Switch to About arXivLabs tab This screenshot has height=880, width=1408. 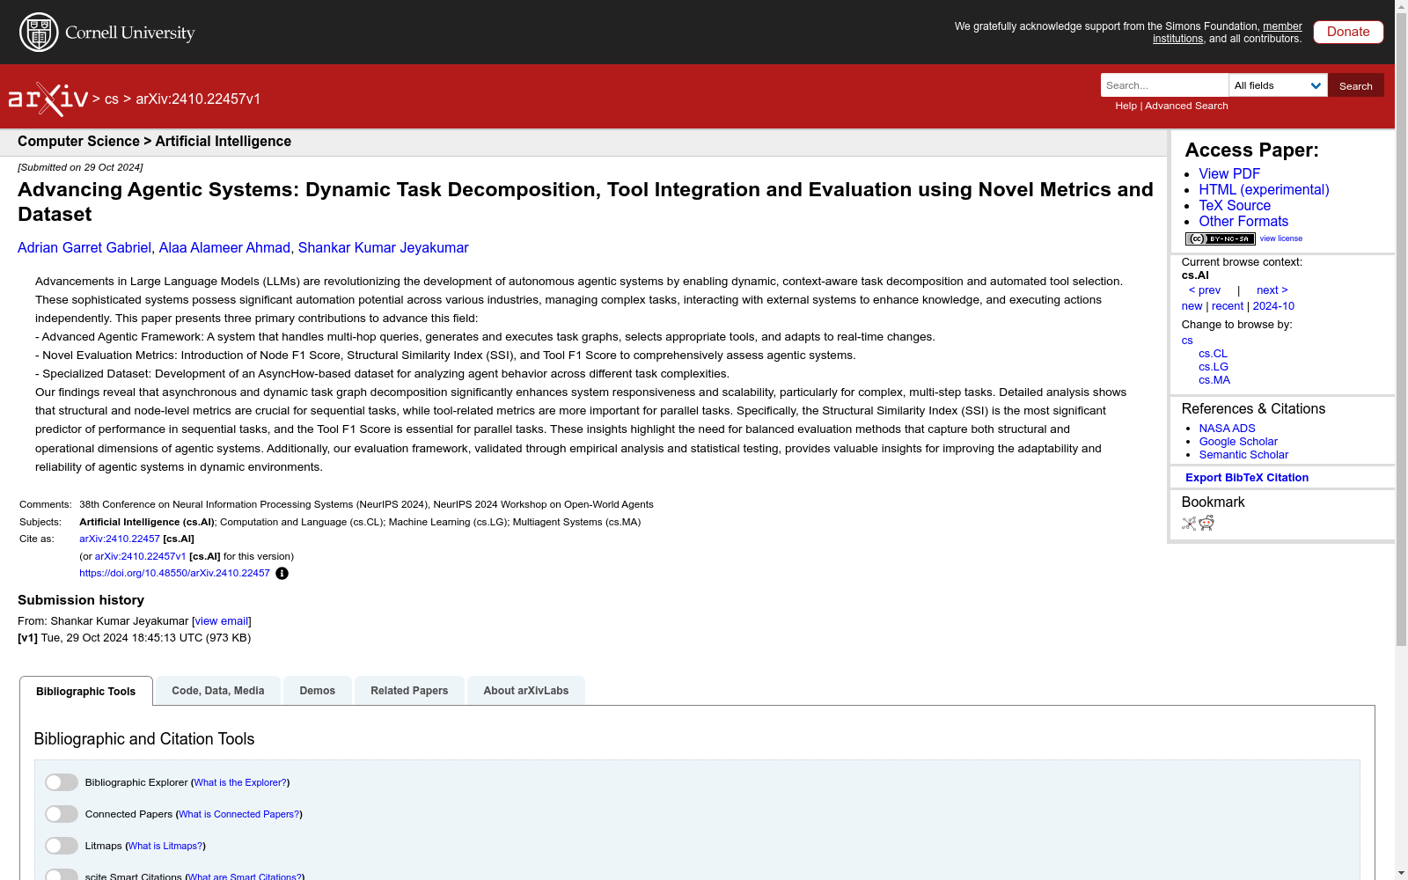[526, 691]
